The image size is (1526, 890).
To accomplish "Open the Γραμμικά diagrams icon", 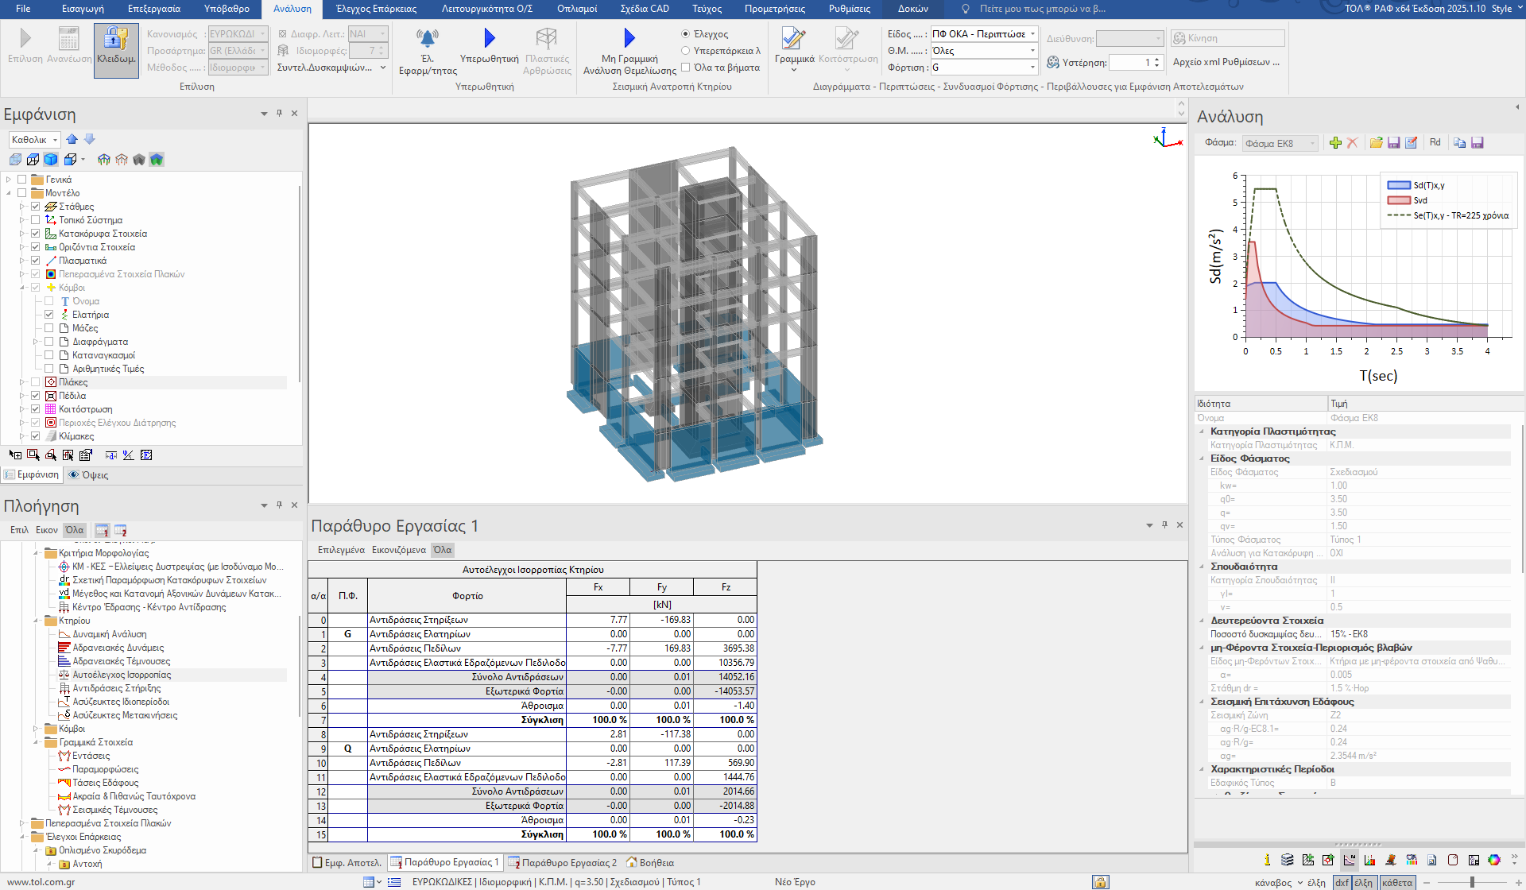I will click(793, 38).
